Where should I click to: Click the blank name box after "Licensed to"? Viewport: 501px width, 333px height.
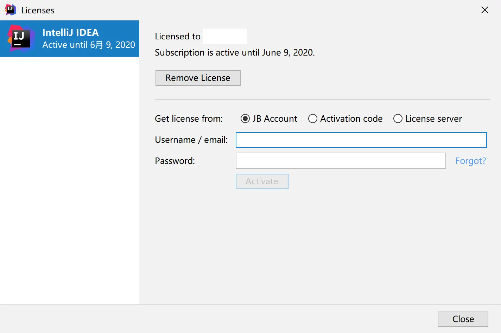click(x=225, y=36)
